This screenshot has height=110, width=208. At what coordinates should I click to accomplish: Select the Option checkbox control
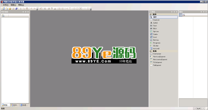[156, 32]
